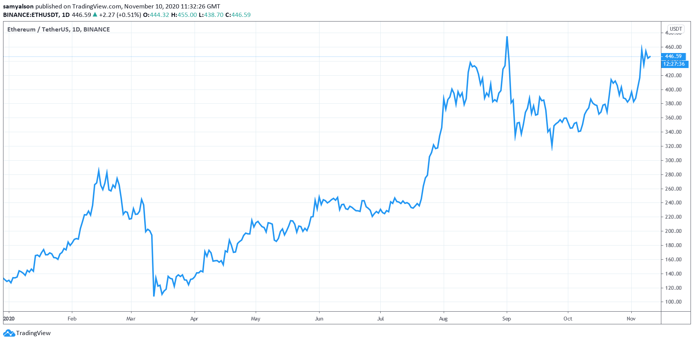Click the 100.00 price axis label
The width and height of the screenshot is (694, 342).
click(673, 302)
